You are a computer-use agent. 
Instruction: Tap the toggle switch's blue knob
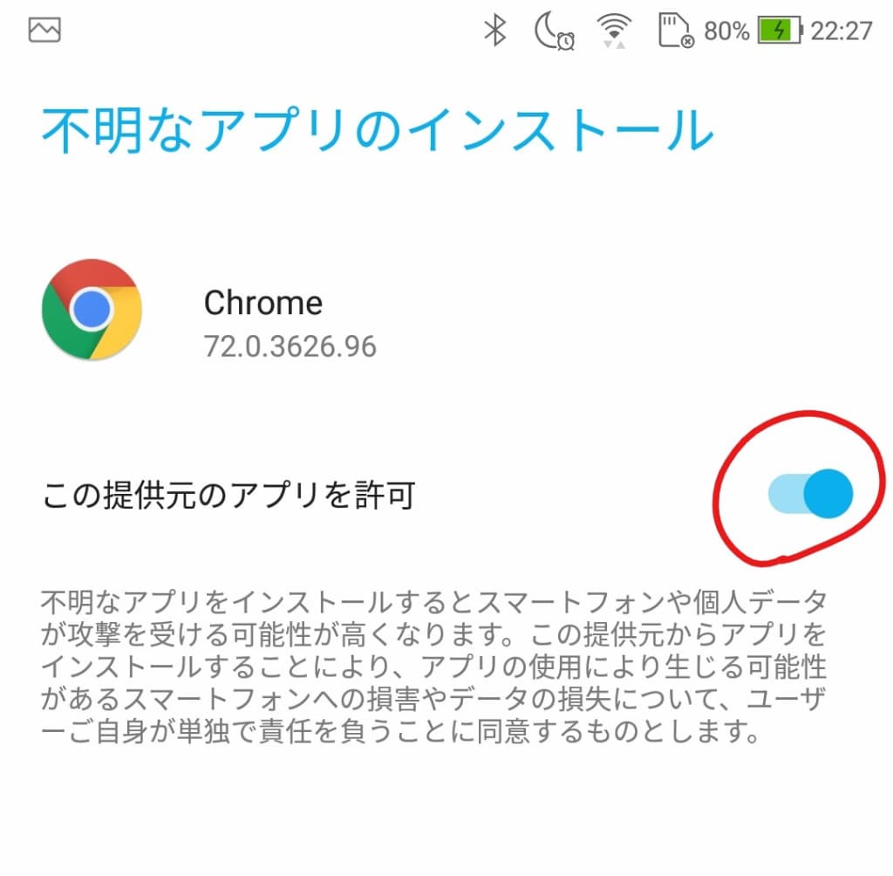828,494
